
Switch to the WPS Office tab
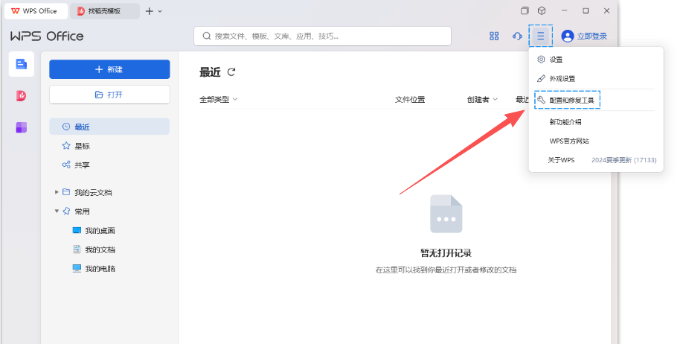(x=36, y=11)
